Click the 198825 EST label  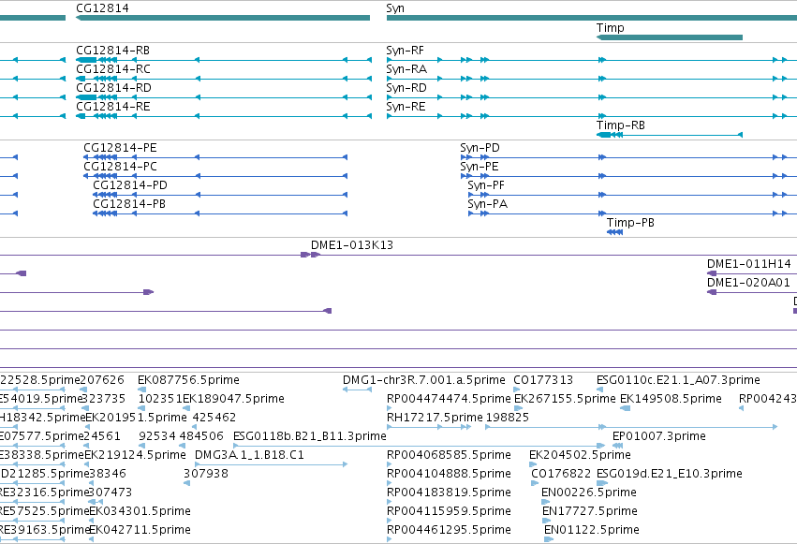(x=508, y=418)
